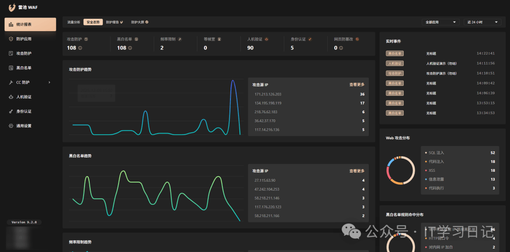Viewport: 510px width, 252px height.
Task: Click the 雷池 WAF logo icon
Action: 12,8
